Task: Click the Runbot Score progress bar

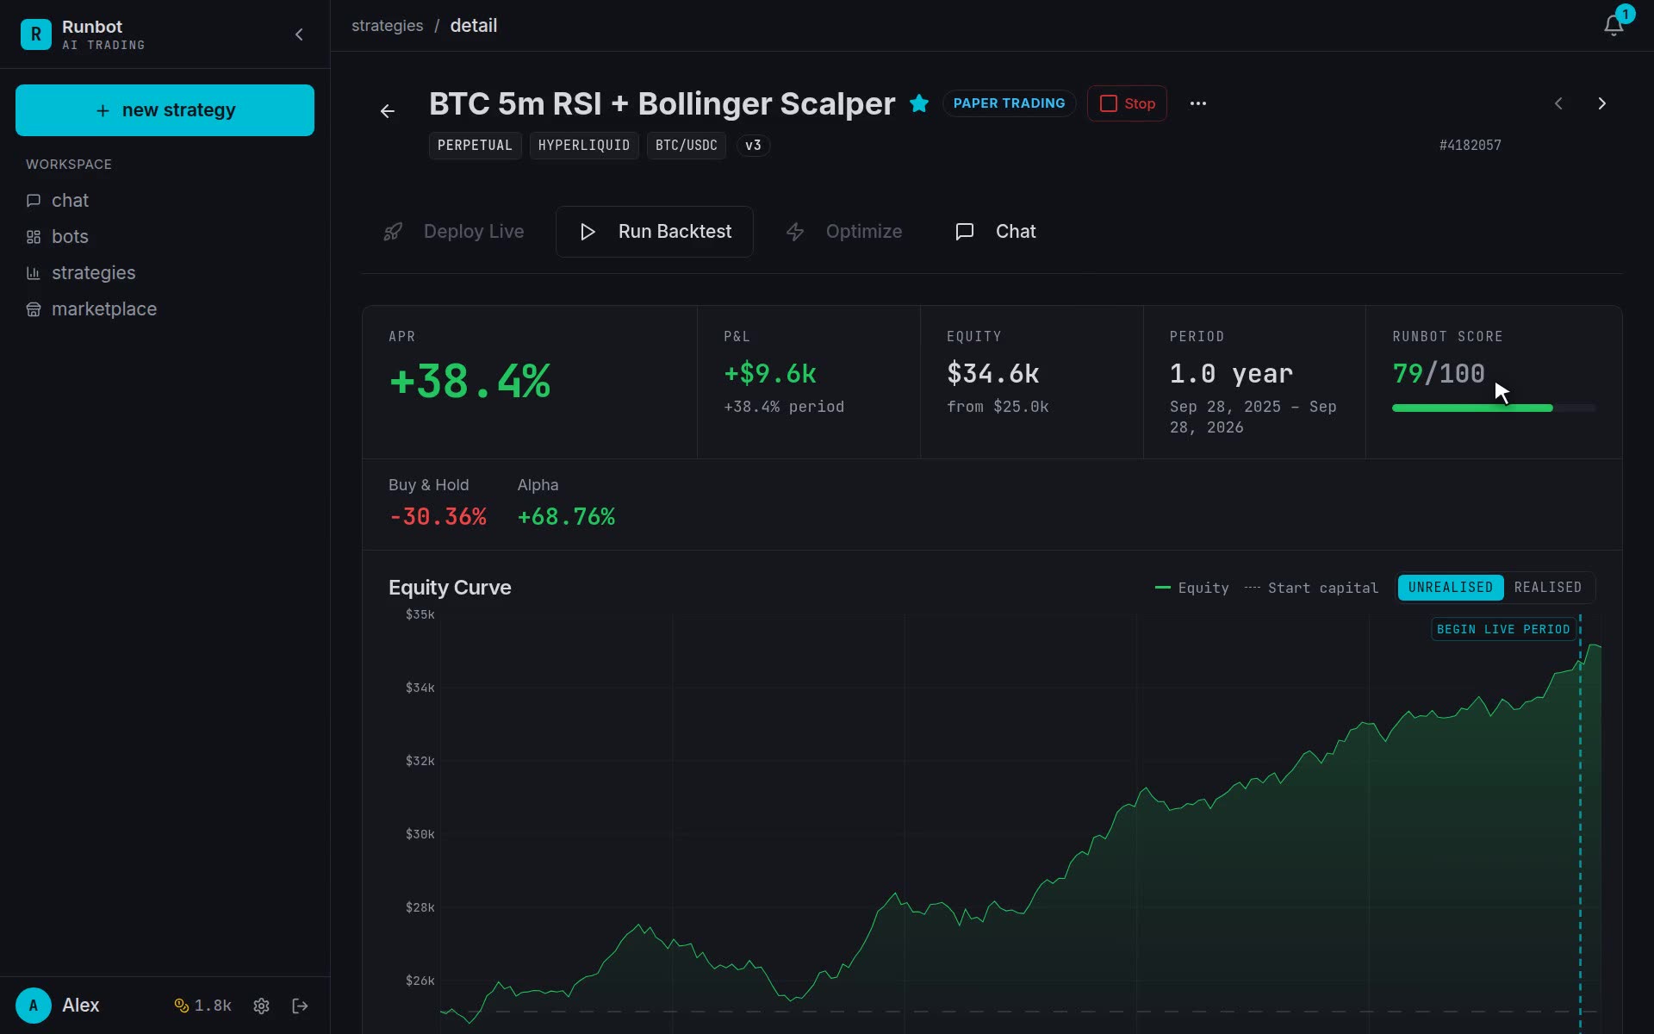Action: click(1494, 408)
